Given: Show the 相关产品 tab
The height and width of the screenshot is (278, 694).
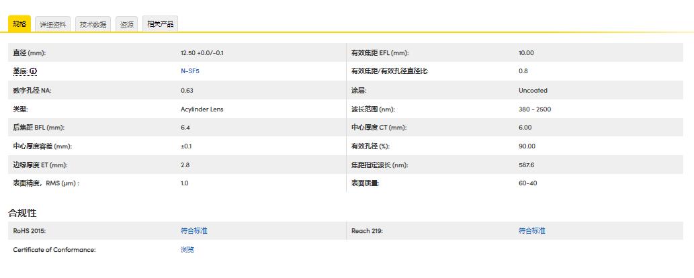Looking at the screenshot, I should click(x=160, y=25).
